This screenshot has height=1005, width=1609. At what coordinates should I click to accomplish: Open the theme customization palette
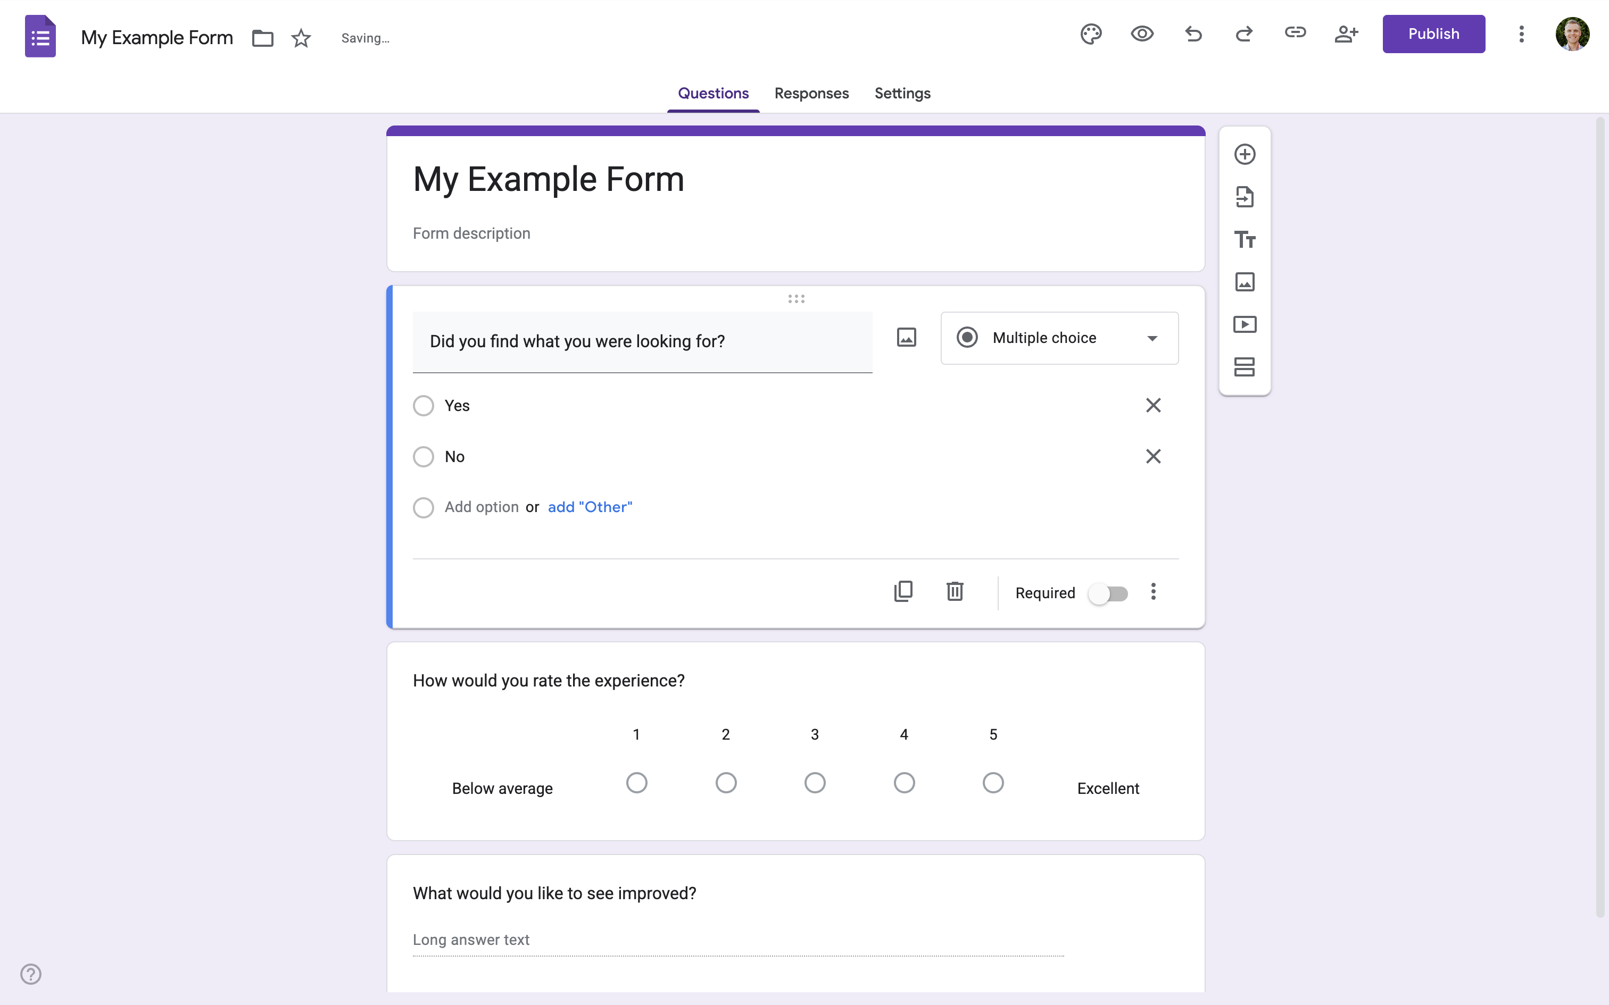pyautogui.click(x=1090, y=34)
